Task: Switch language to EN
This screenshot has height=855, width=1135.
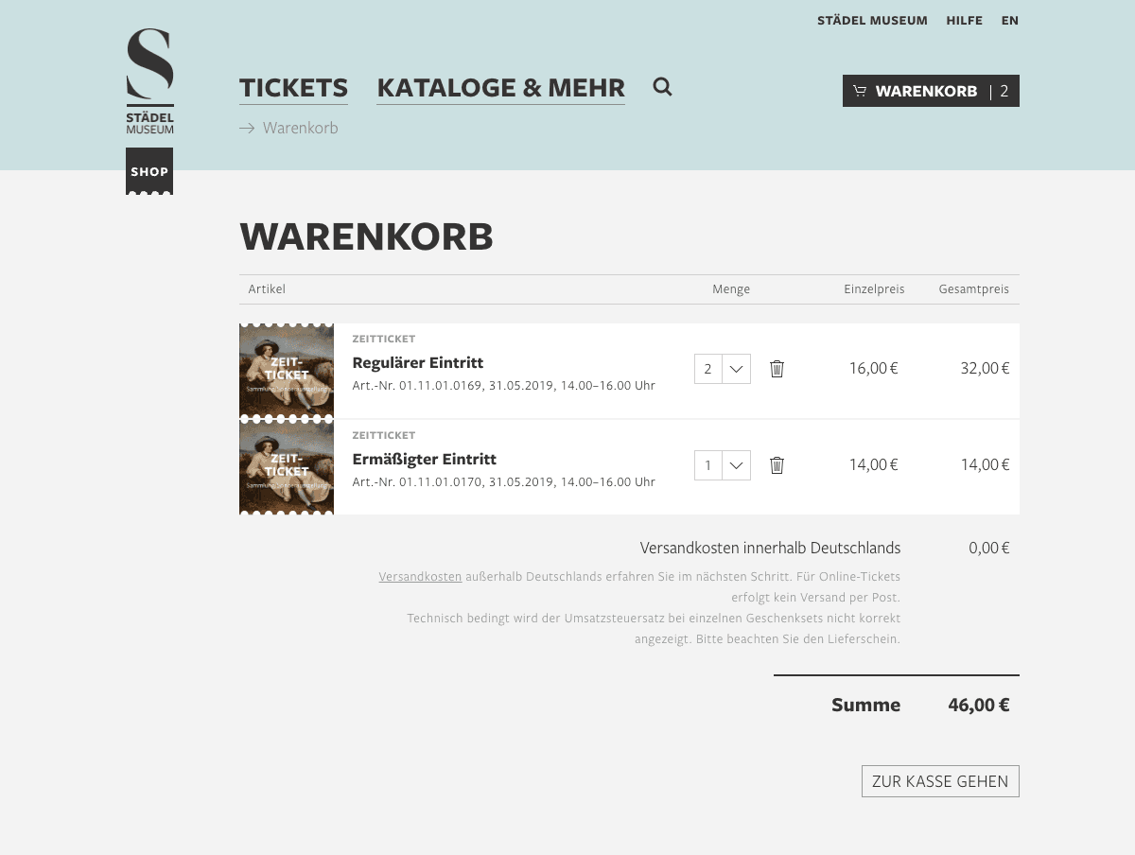Action: coord(1009,20)
